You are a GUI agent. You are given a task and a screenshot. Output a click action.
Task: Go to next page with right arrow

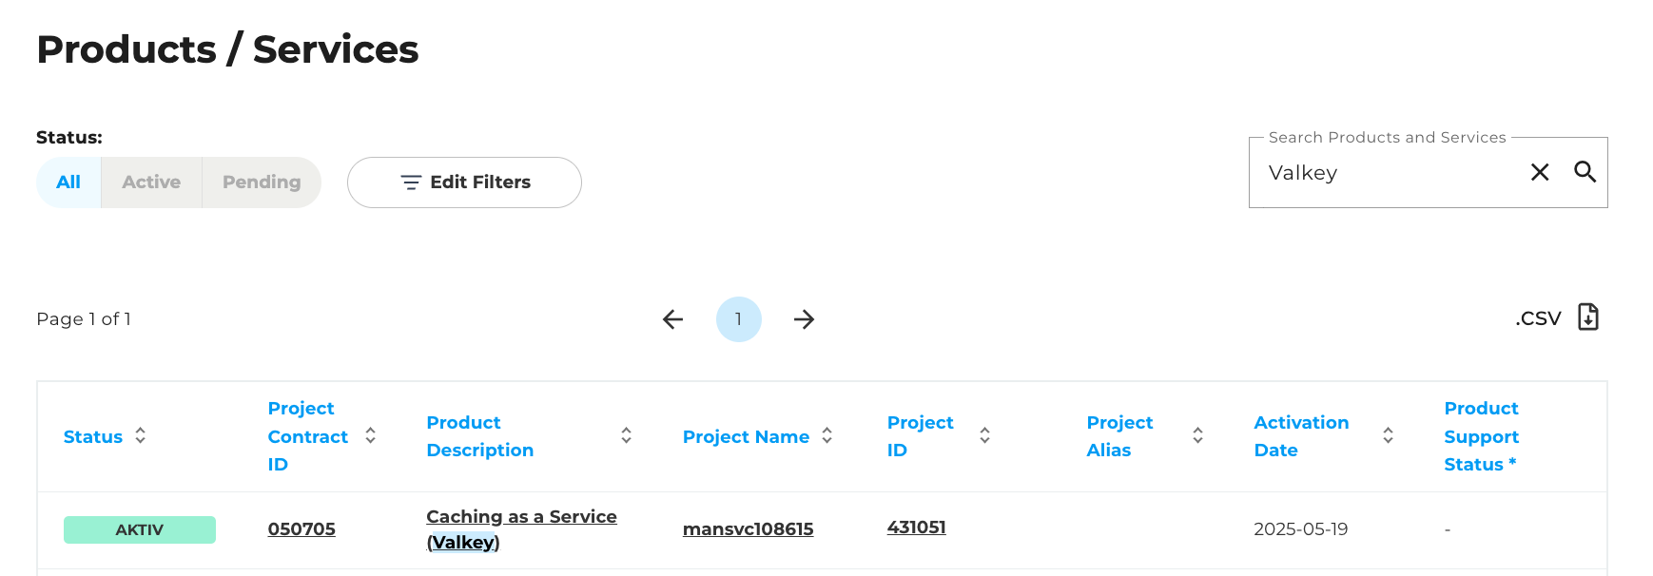tap(804, 319)
